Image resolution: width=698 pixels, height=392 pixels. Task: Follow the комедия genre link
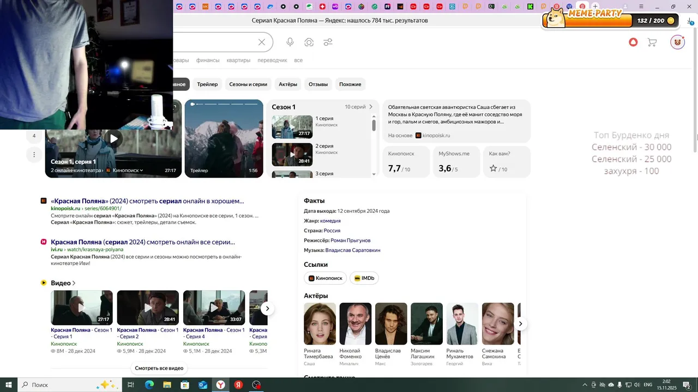(x=330, y=220)
